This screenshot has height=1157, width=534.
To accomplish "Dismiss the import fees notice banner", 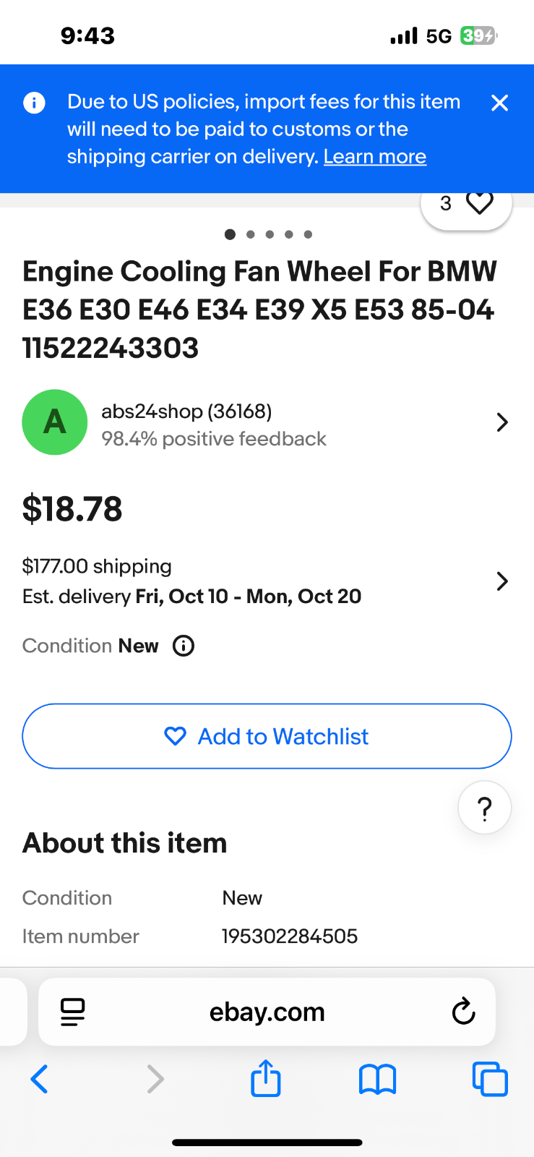I will [499, 103].
